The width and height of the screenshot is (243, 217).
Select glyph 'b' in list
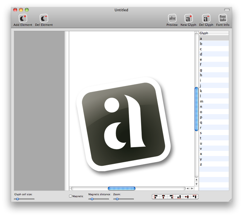click(214, 44)
